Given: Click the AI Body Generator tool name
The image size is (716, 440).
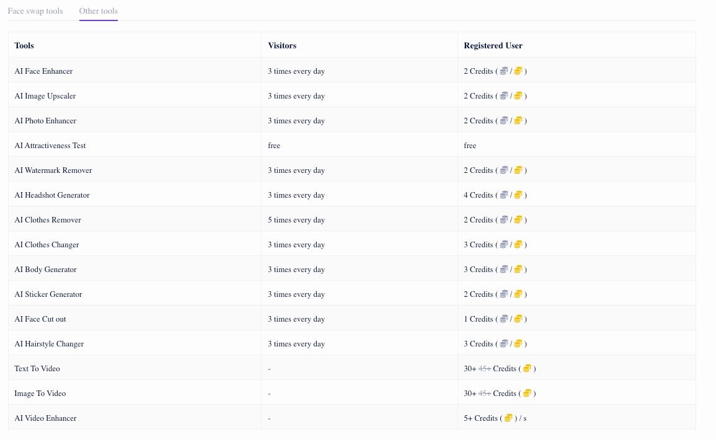Looking at the screenshot, I should pos(46,270).
